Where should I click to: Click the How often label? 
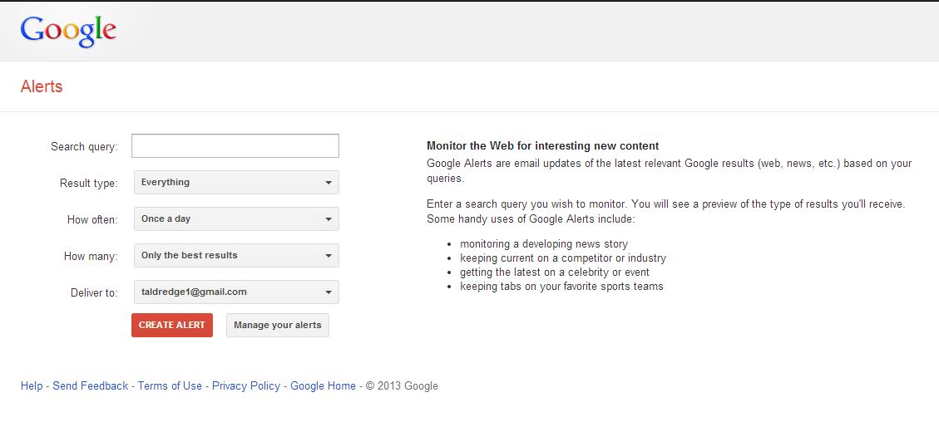click(x=92, y=219)
